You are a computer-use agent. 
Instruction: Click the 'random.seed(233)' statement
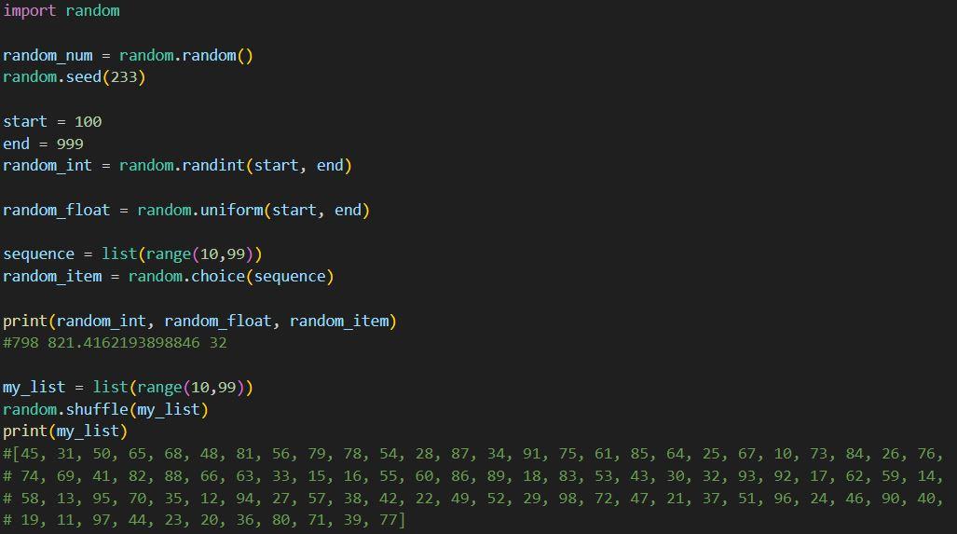75,77
